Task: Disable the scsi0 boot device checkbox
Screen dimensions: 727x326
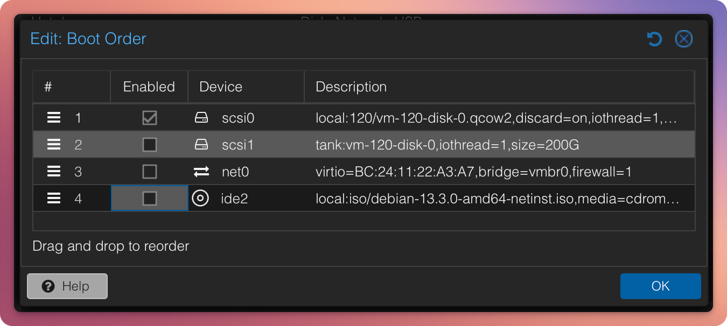Action: tap(149, 118)
